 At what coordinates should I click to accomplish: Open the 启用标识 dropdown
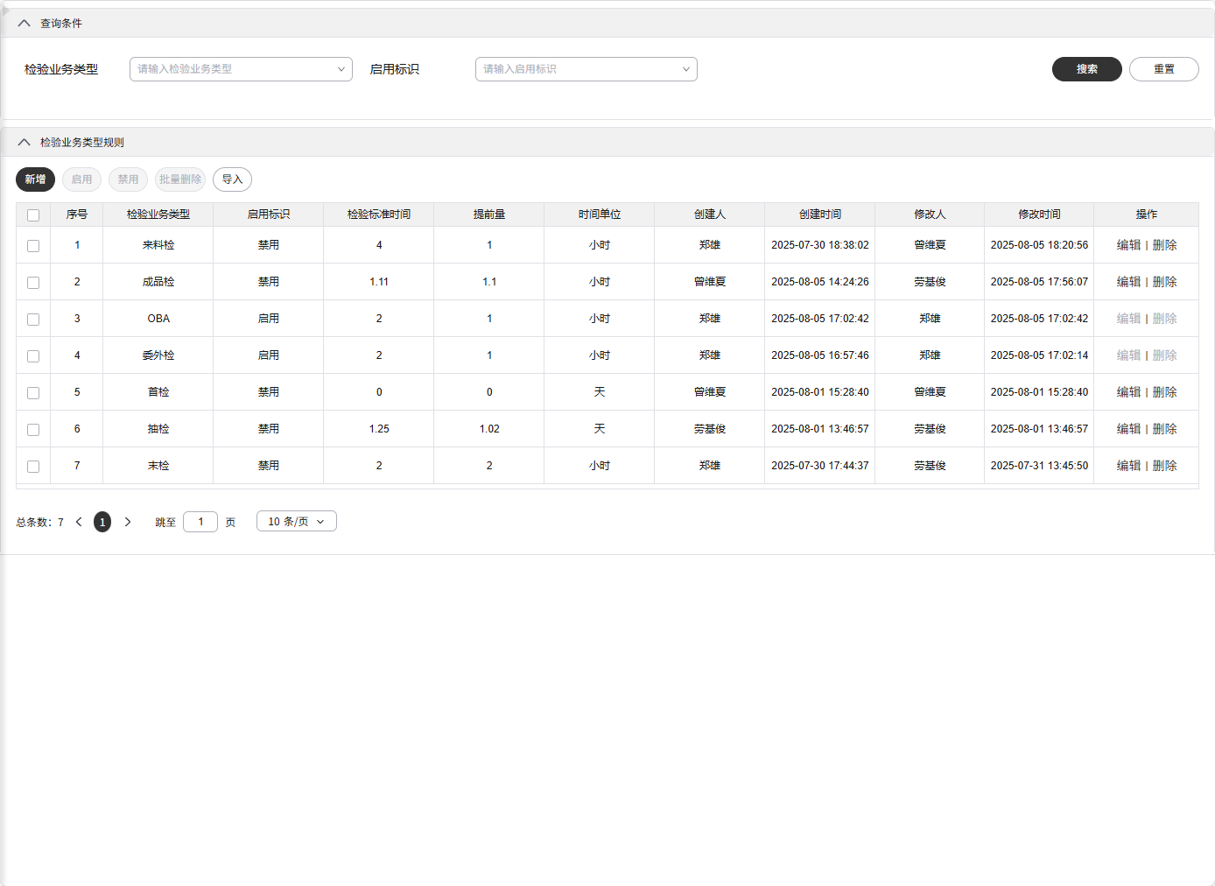(586, 69)
